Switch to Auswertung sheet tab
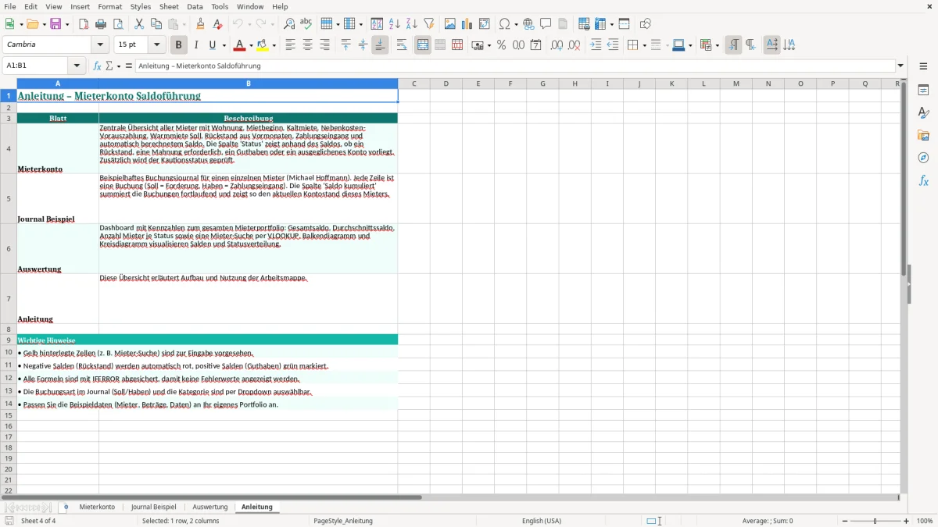Screen dimensions: 938x527 pos(210,507)
